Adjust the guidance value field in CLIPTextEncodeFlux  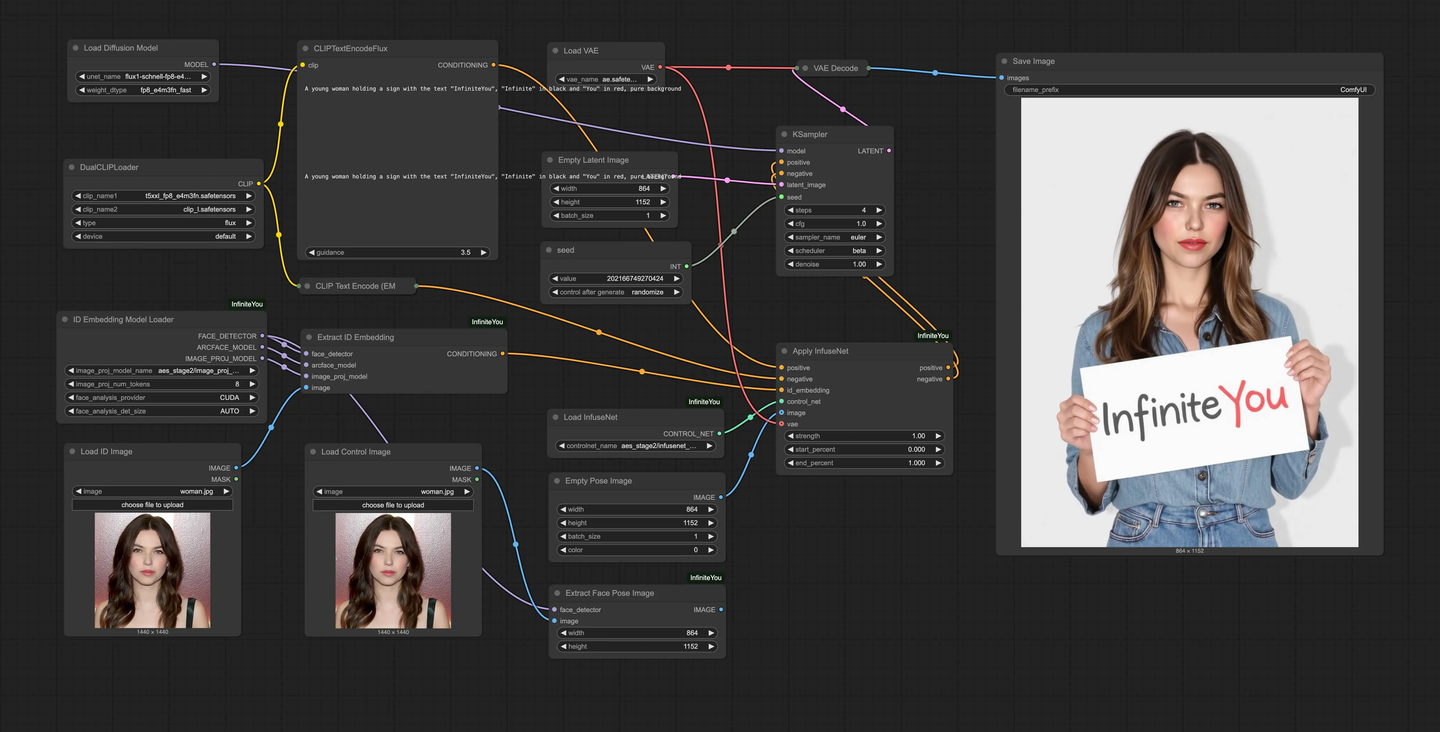pos(397,252)
